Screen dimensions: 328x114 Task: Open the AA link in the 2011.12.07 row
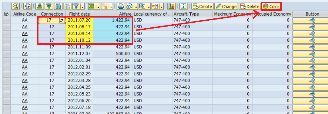[25, 54]
